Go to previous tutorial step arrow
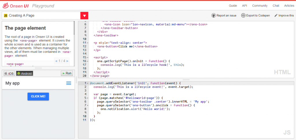Screen dimensions: 296x140 click(56, 61)
